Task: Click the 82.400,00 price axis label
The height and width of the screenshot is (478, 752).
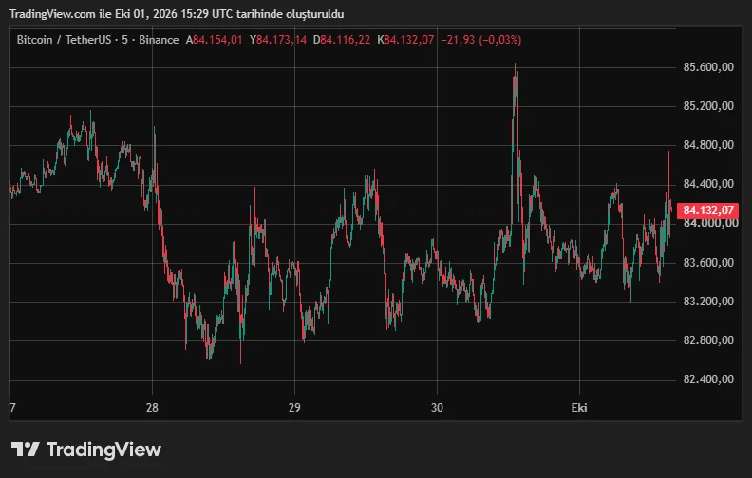Action: [x=708, y=379]
